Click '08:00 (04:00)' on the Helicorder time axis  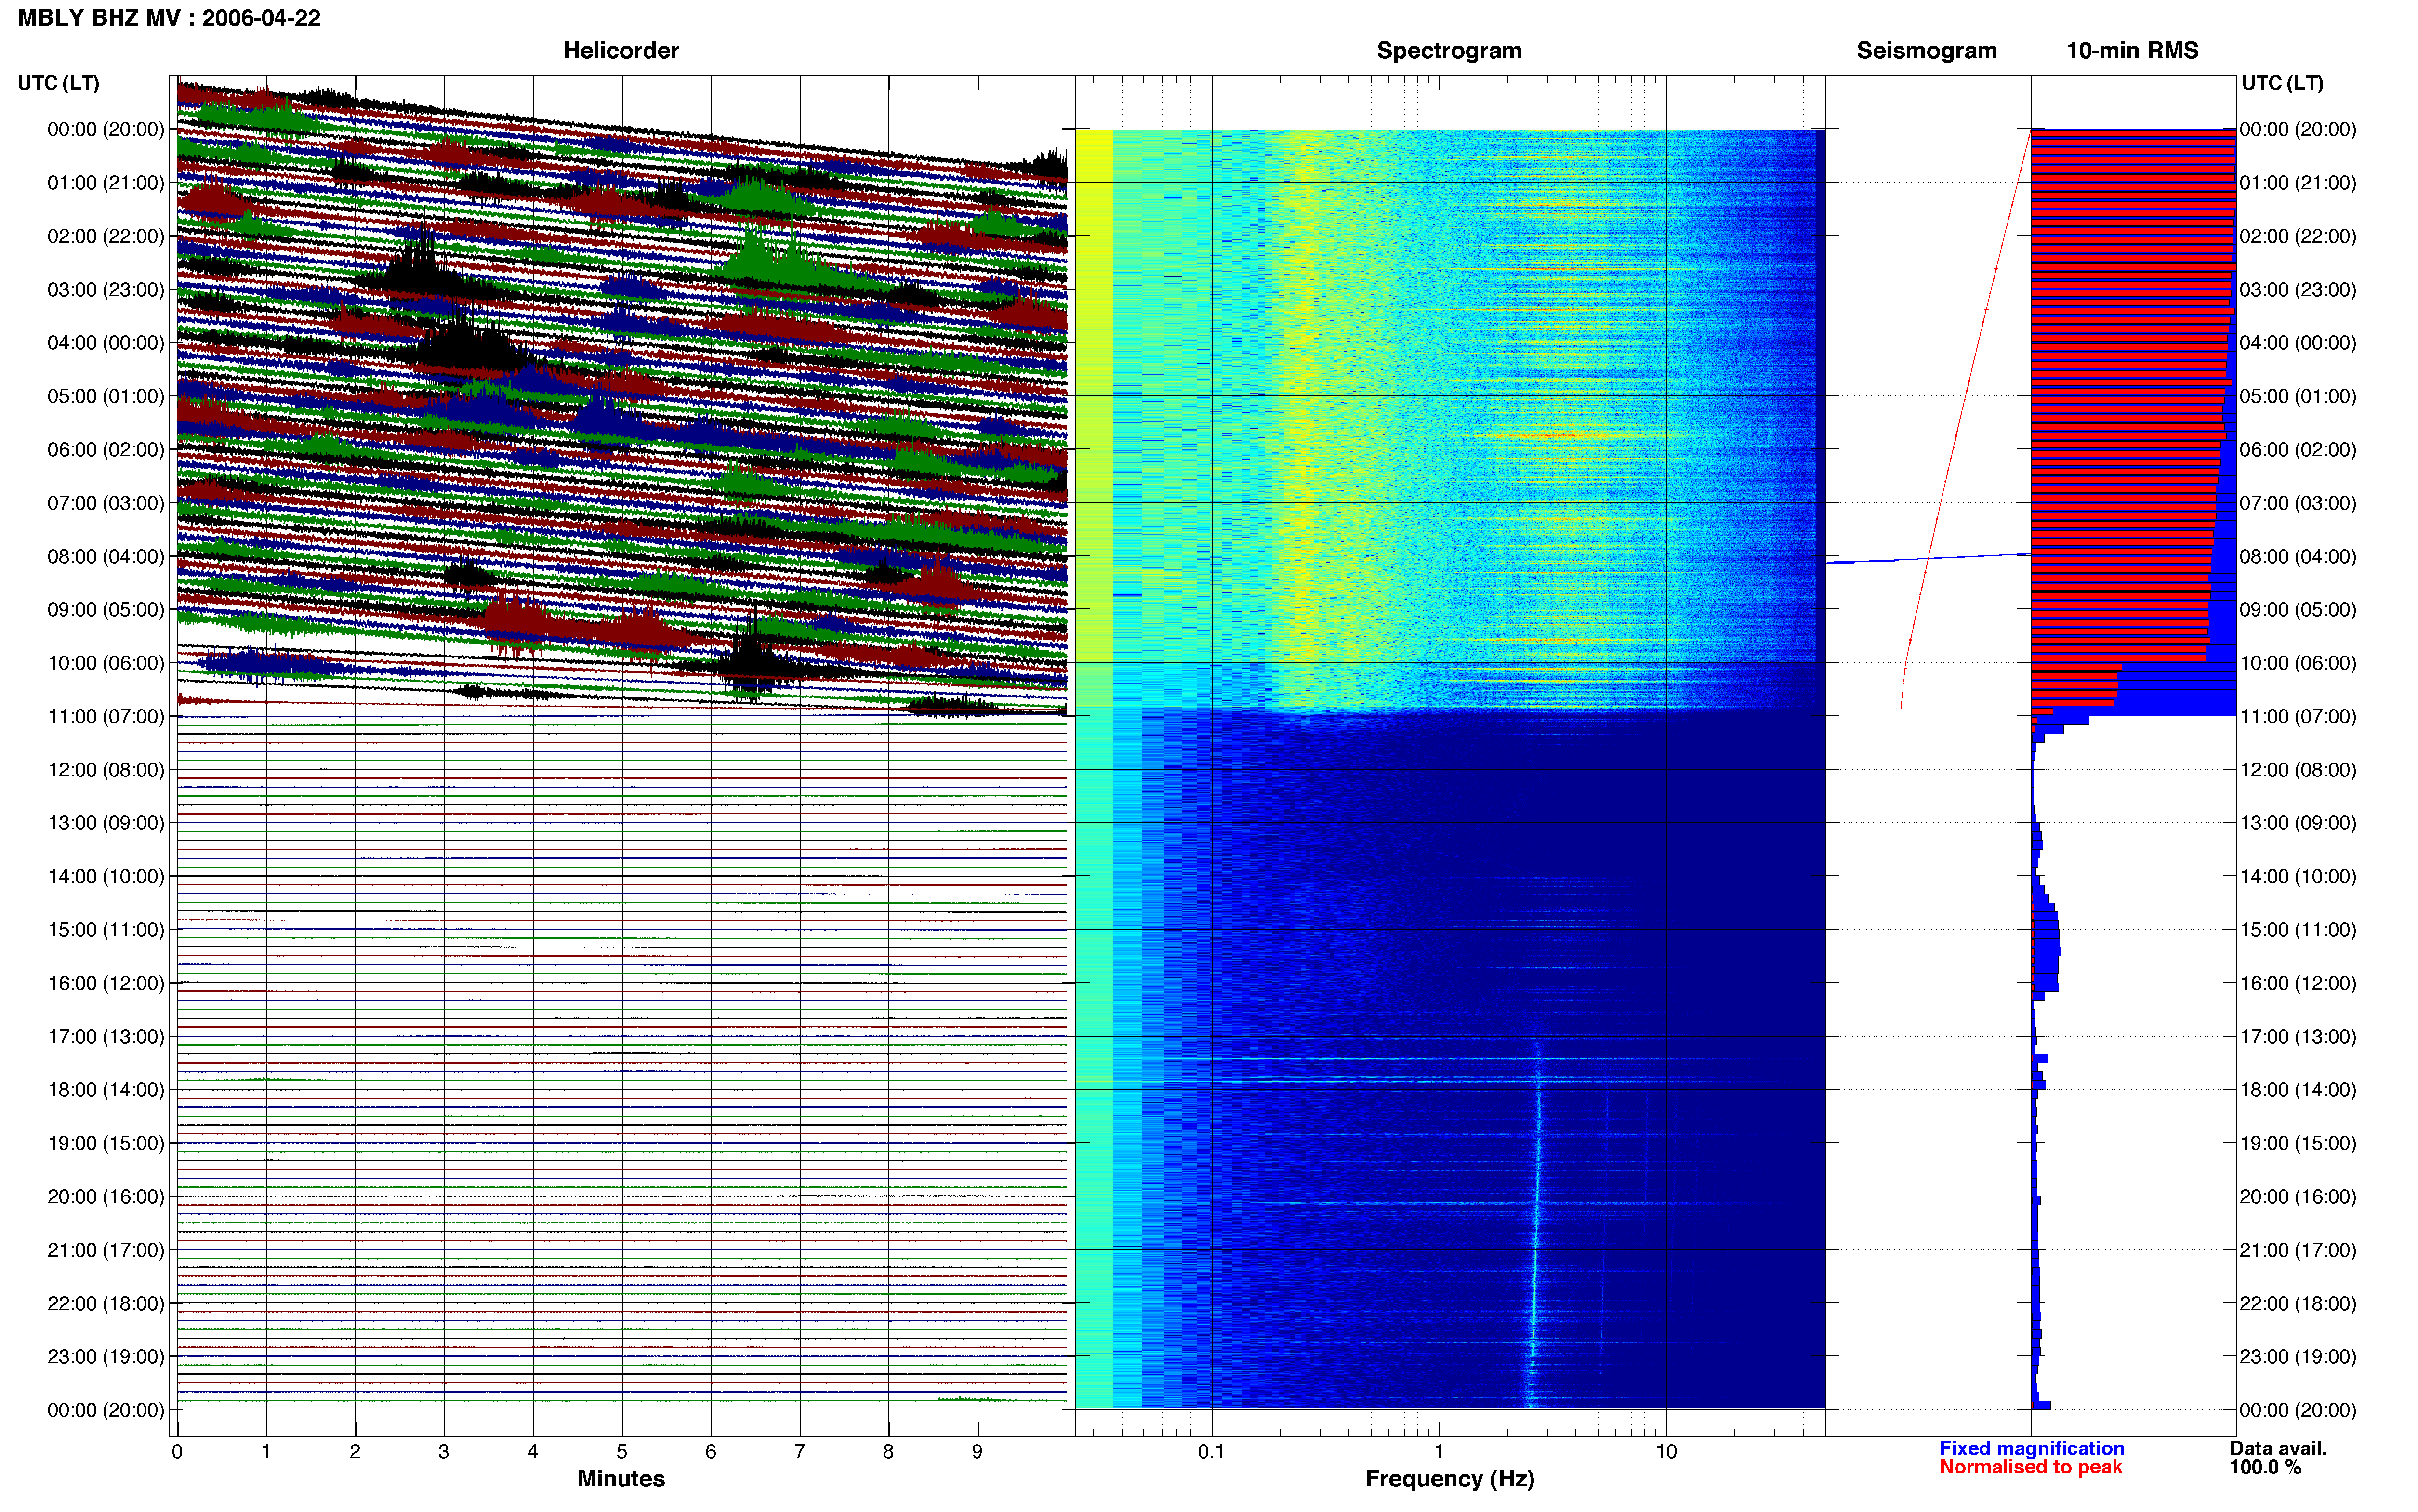click(106, 556)
